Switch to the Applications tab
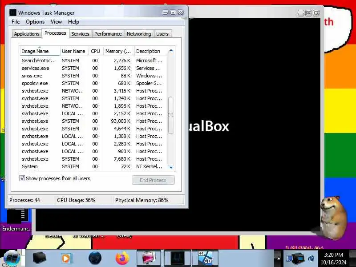 tap(27, 34)
